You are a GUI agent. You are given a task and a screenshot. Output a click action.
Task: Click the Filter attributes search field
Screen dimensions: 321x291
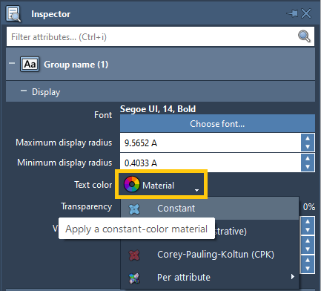pos(160,36)
